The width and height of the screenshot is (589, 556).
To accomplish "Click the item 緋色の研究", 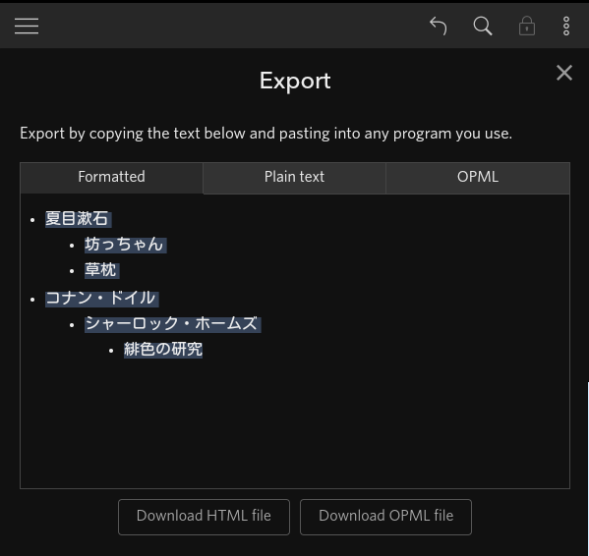I will click(163, 350).
